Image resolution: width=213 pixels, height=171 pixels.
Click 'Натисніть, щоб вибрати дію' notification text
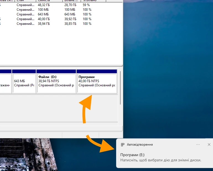pyautogui.click(x=161, y=160)
